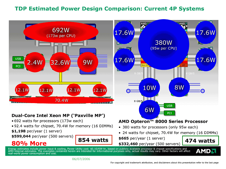Click the '380 watts for processors (only 95w each)' bullet

tap(158, 127)
